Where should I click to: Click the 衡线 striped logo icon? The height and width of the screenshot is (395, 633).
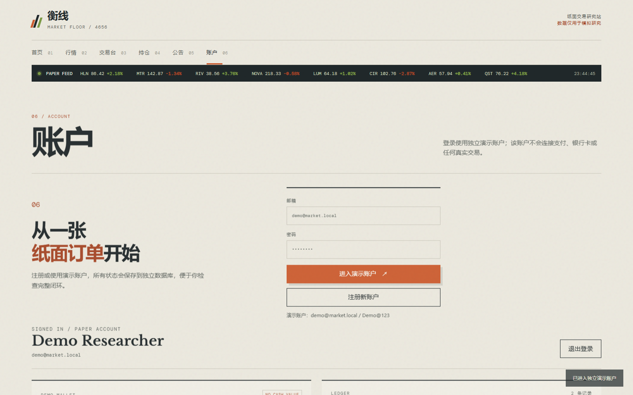coord(36,21)
